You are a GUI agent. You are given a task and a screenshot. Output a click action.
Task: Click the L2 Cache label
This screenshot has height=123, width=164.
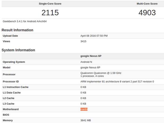pyautogui.click(x=8, y=98)
